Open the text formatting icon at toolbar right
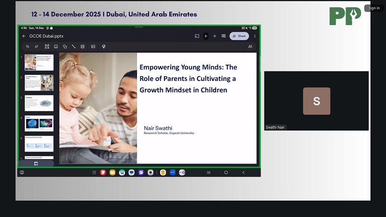This screenshot has height=217, width=386. pyautogui.click(x=250, y=46)
